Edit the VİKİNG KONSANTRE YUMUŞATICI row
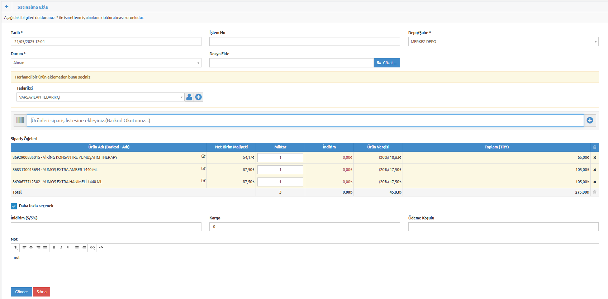Image resolution: width=608 pixels, height=299 pixels. [x=203, y=156]
